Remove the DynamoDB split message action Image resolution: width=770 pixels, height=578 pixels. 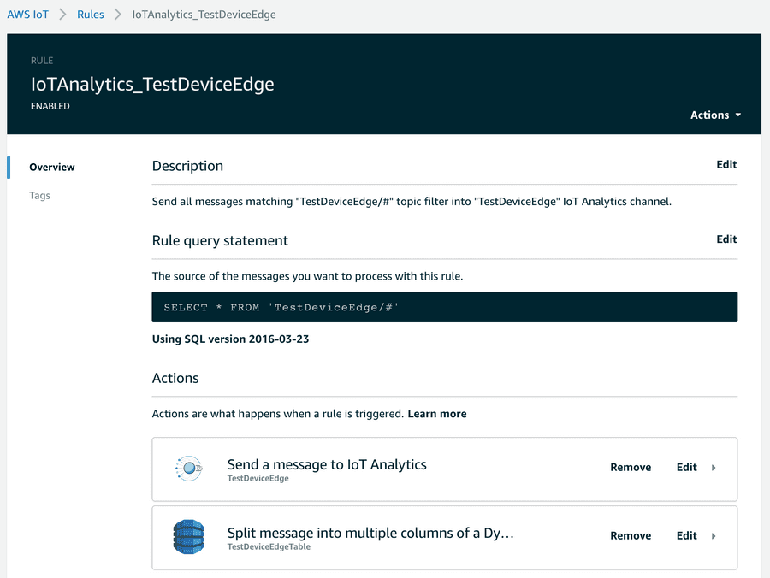click(631, 536)
